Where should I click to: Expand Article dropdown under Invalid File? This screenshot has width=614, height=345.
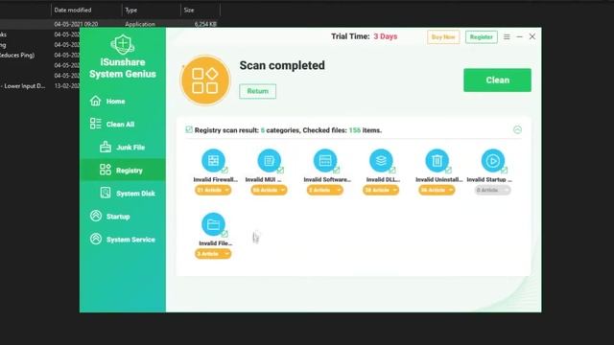click(x=213, y=254)
